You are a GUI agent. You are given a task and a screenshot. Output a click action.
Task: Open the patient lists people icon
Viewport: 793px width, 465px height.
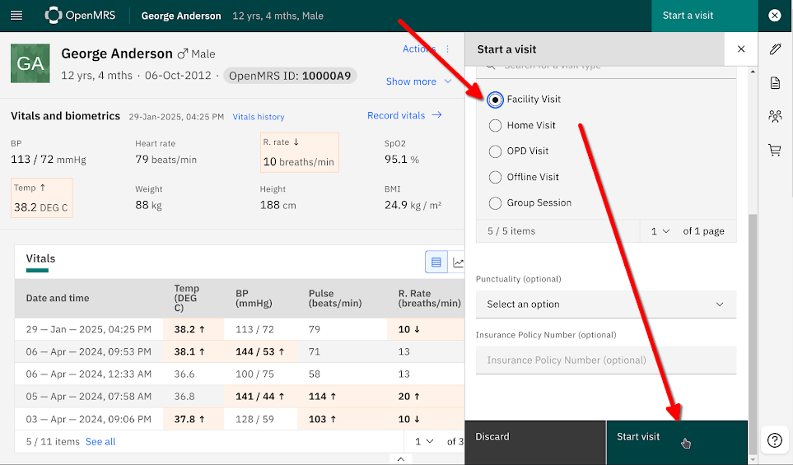pos(775,117)
